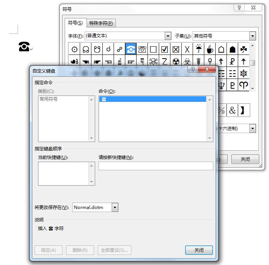The image size is (269, 265).
Task: Expand the 十六进制 encoding dropdown
Action: click(252, 129)
